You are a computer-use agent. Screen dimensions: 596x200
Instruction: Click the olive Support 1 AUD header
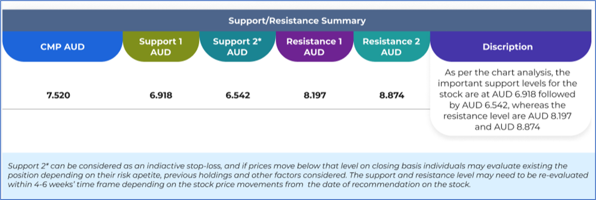161,46
